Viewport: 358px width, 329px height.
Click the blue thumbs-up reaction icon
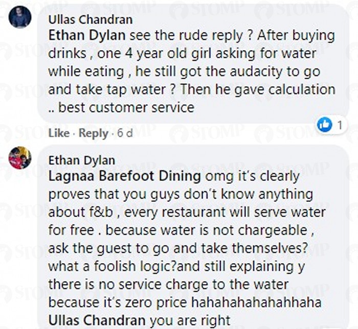click(x=325, y=124)
